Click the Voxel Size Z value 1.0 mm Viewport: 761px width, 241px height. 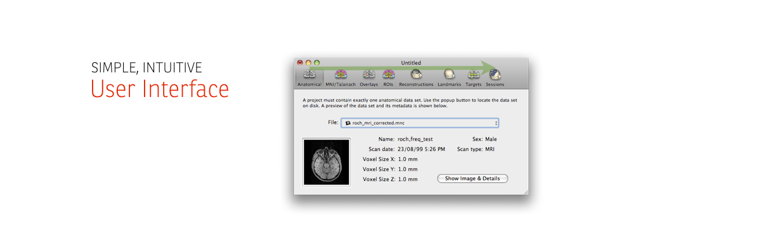click(x=408, y=179)
